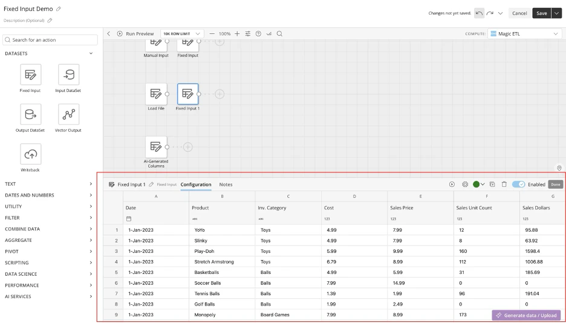
Task: Save the dataflow
Action: (541, 13)
